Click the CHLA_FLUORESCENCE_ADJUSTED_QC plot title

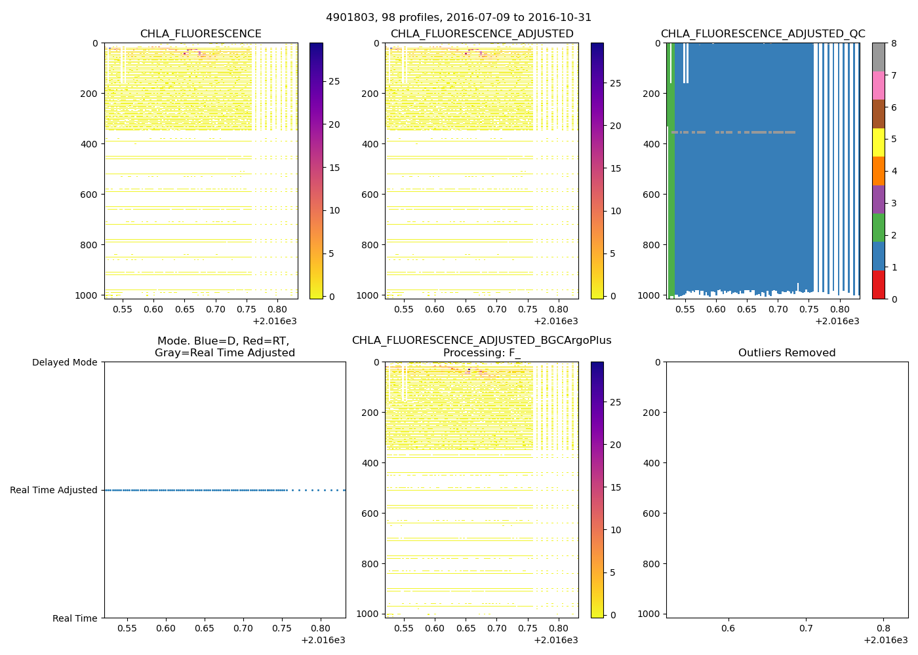click(763, 34)
